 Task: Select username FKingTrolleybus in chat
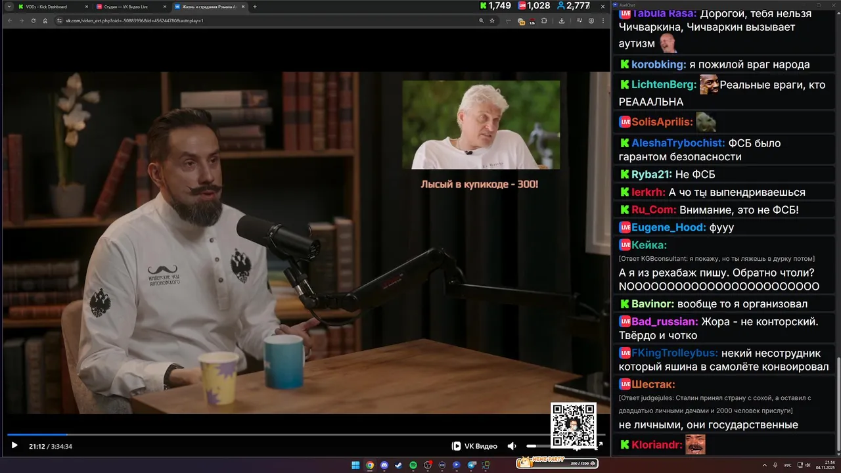(x=675, y=353)
